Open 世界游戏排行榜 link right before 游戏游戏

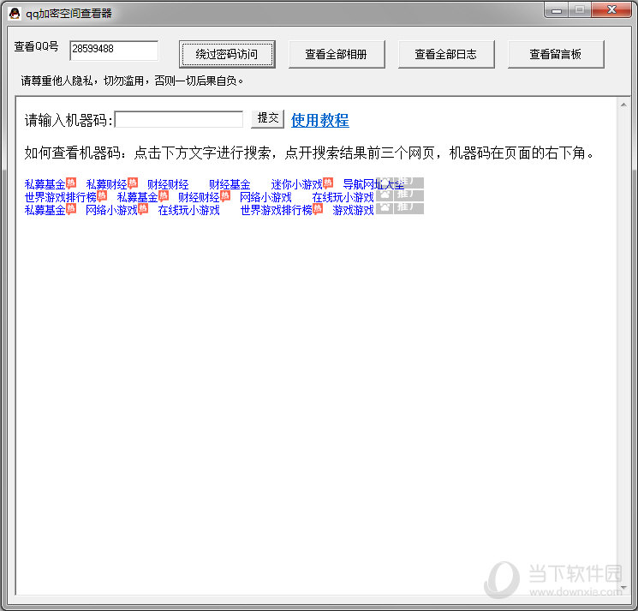[x=277, y=211]
